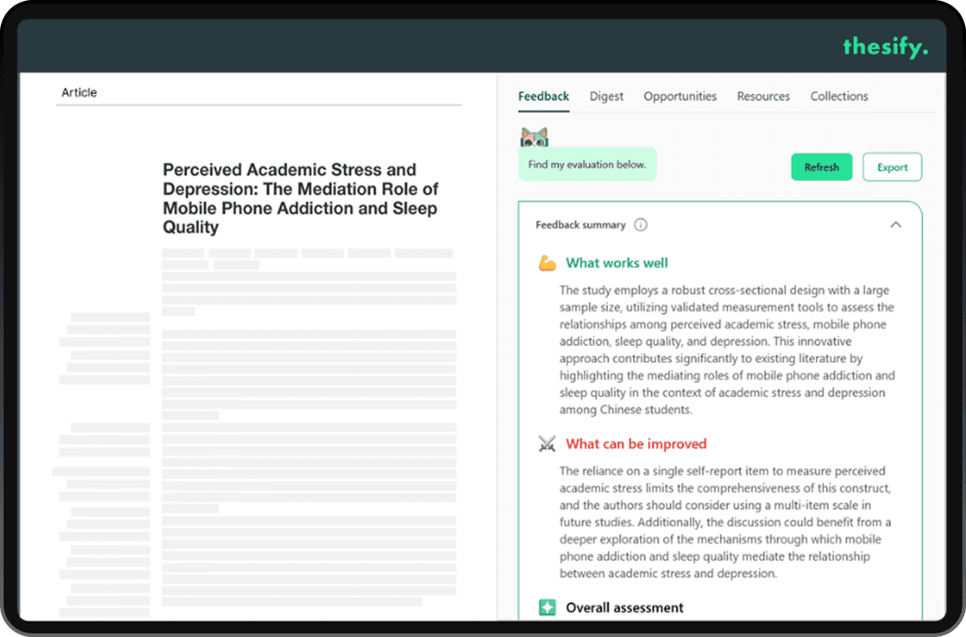The height and width of the screenshot is (637, 966).
Task: Click the paragraph starting 'The study employs a robust'
Action: coord(727,350)
